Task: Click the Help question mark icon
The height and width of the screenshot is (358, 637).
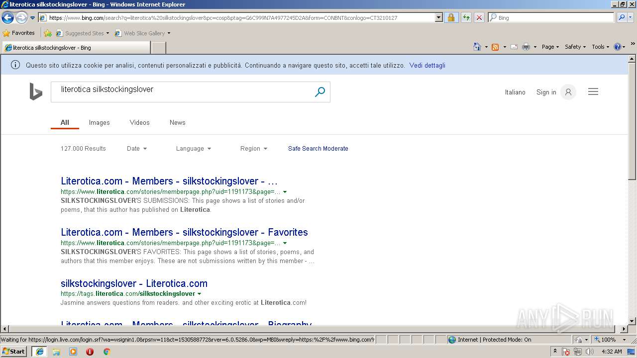Action: [618, 47]
